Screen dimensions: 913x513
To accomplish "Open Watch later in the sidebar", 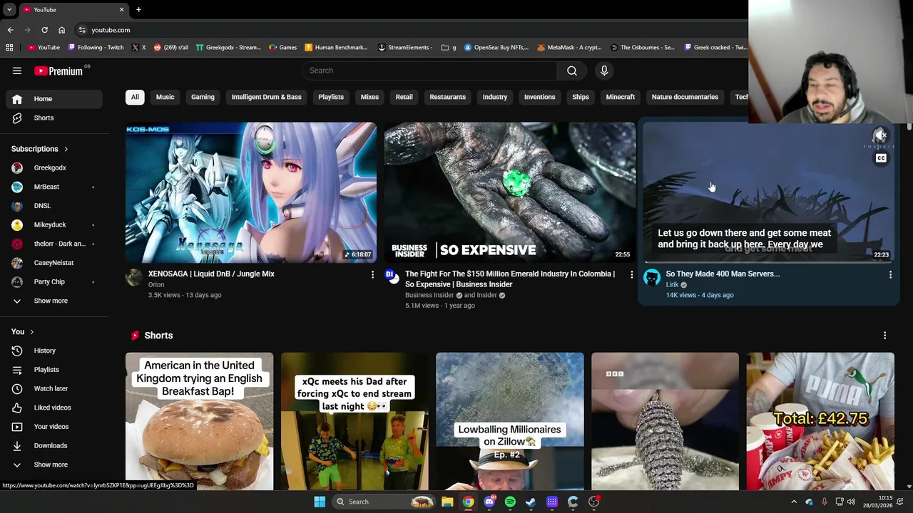I will [54, 388].
